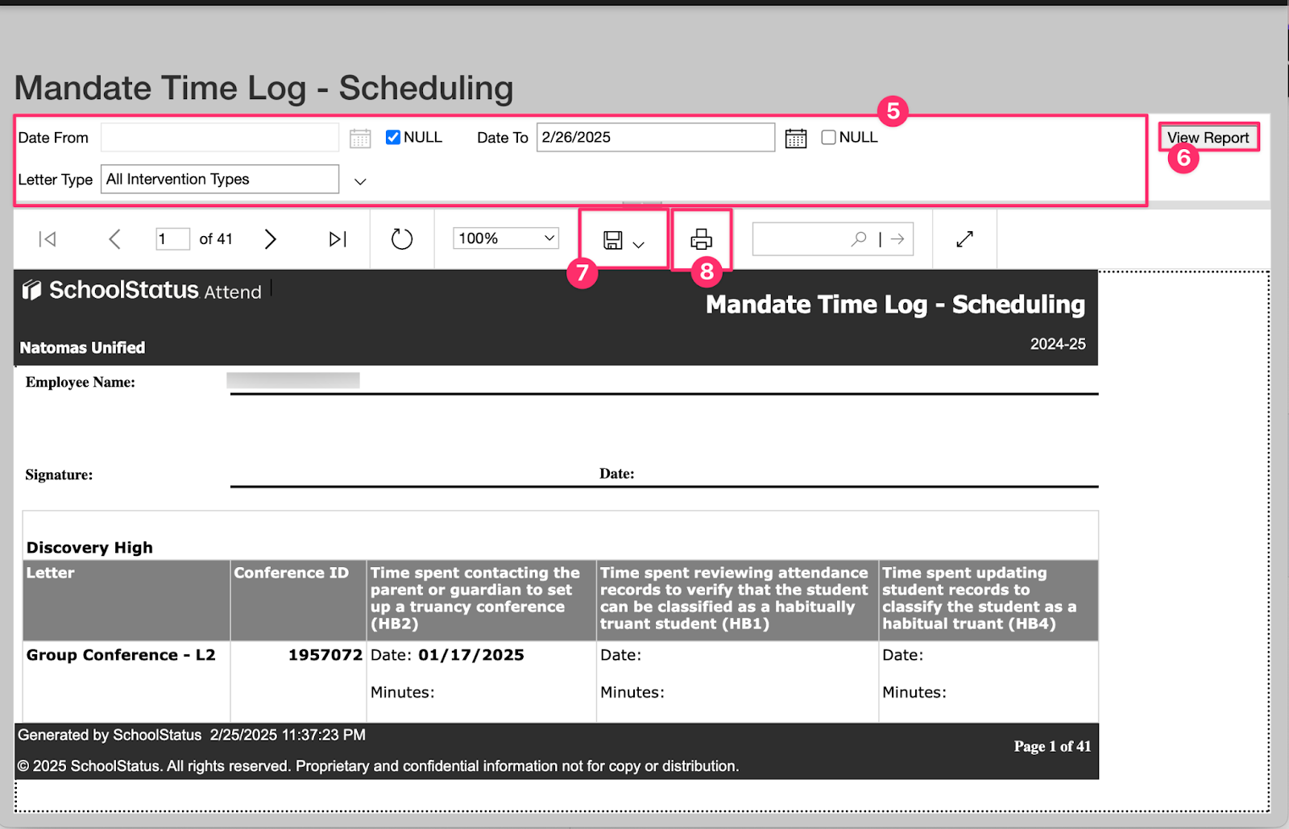
Task: Click the current page number box
Action: pos(172,238)
